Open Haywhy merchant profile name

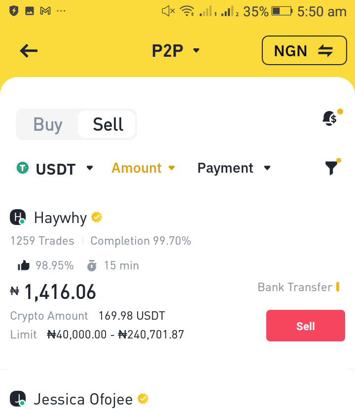60,218
